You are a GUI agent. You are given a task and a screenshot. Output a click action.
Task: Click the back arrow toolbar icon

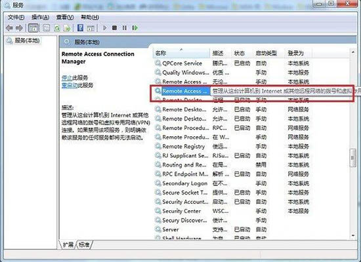(9, 28)
